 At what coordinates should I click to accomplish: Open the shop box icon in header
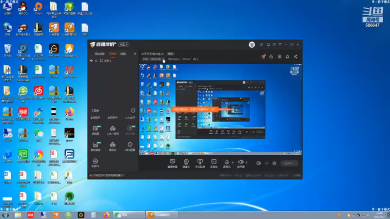pyautogui.click(x=279, y=56)
